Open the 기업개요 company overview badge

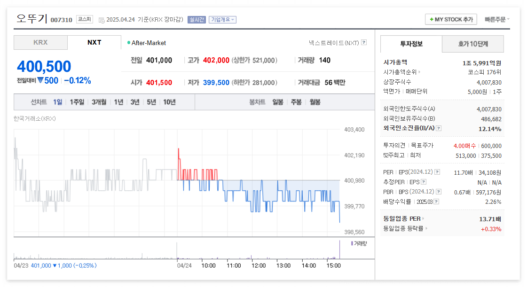(x=221, y=19)
